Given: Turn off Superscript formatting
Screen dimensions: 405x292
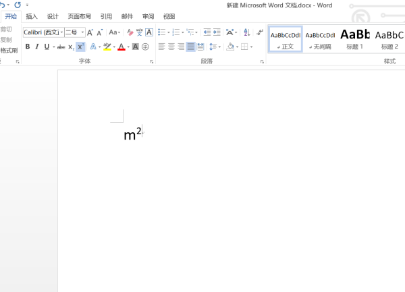Looking at the screenshot, I should tap(80, 47).
